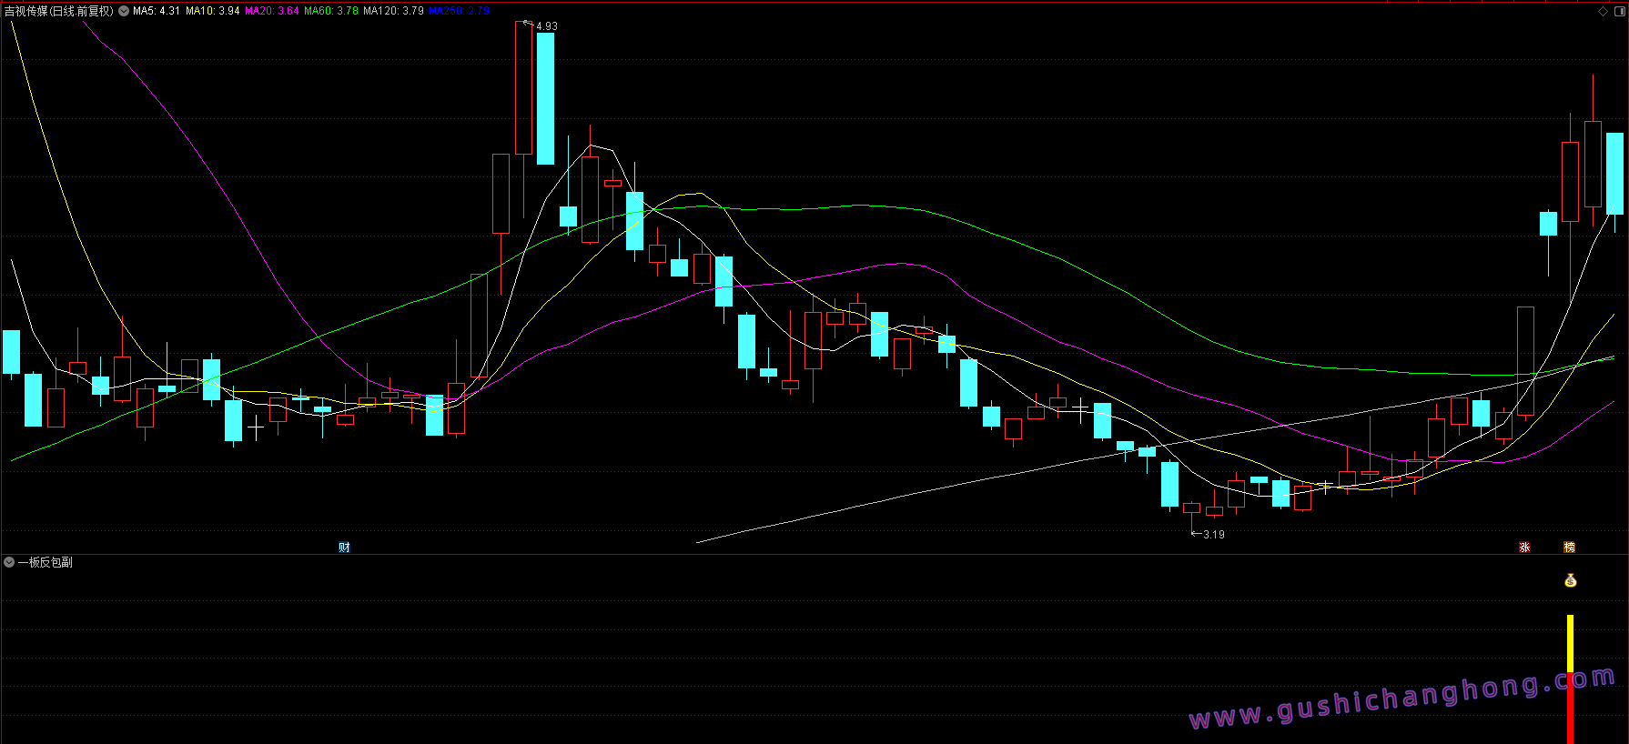Viewport: 1629px width, 744px height.
Task: Click the blue MA250 indicator label
Action: (460, 11)
